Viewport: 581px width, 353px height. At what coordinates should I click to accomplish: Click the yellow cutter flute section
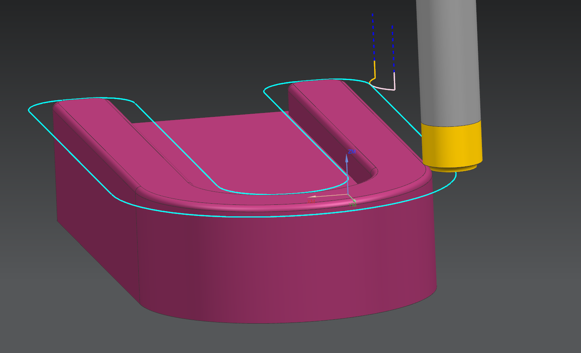451,145
